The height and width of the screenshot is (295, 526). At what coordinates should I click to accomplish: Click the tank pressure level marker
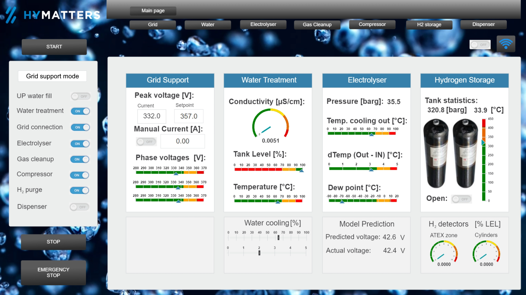pos(483,143)
